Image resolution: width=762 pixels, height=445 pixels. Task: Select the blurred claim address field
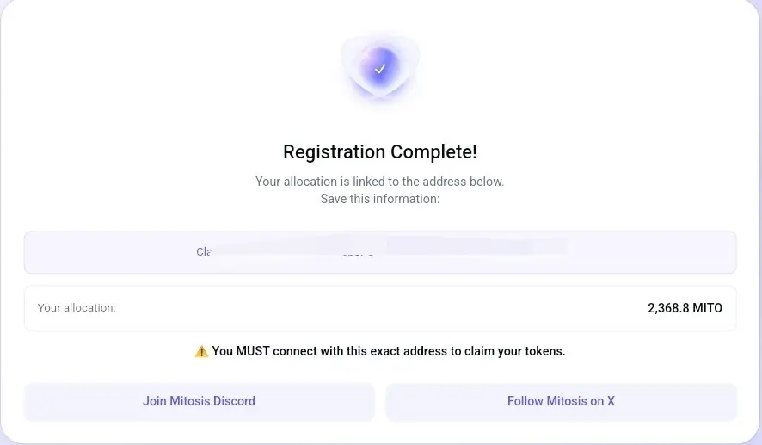coord(380,252)
